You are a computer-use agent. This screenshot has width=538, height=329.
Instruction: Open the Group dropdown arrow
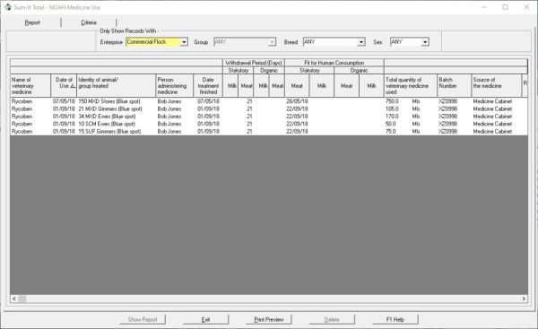272,42
